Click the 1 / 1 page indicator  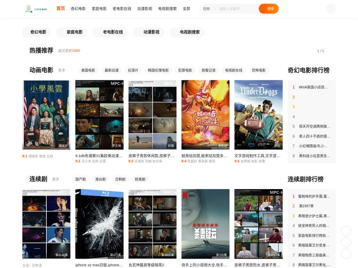coord(321,51)
